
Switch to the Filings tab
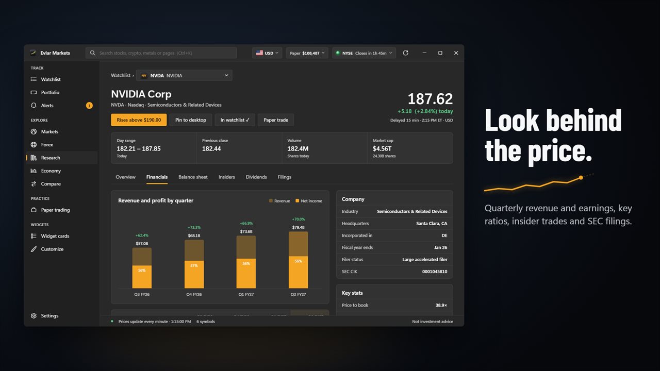click(x=285, y=177)
